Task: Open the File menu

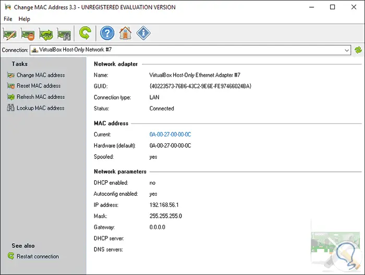Action: pyautogui.click(x=8, y=19)
